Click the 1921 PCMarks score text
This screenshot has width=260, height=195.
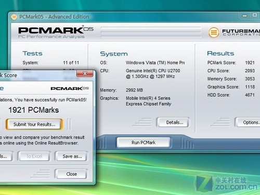click(34, 110)
